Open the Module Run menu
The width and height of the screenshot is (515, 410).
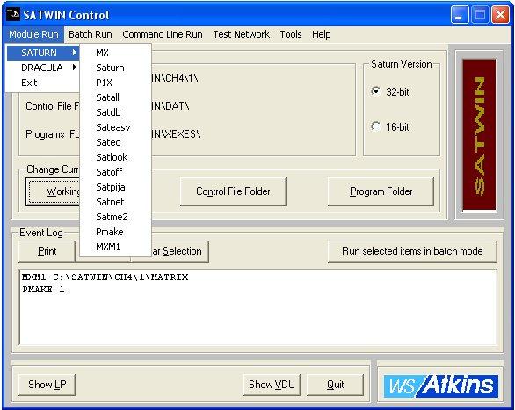(x=33, y=34)
